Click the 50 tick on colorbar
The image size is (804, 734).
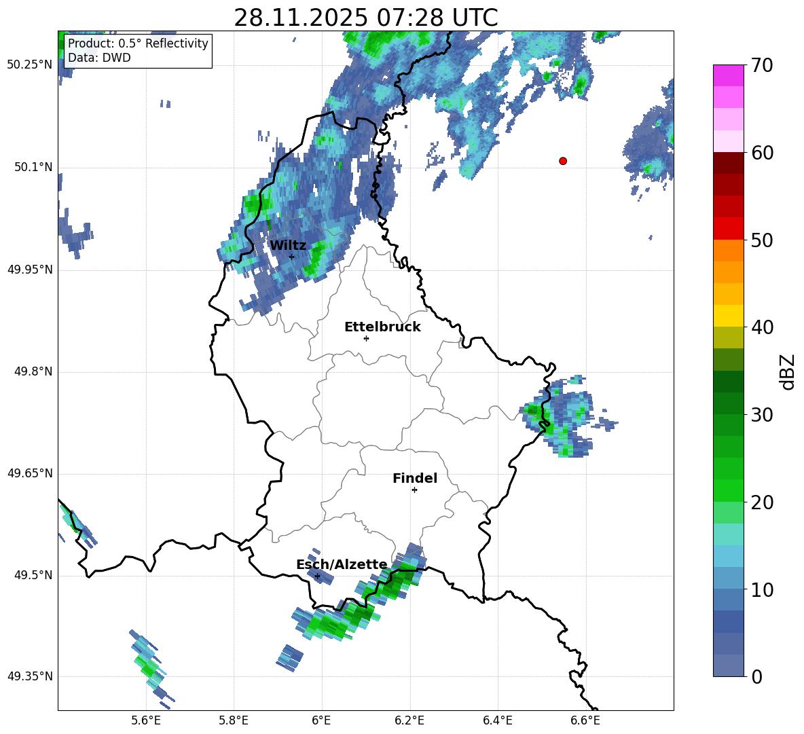click(761, 240)
